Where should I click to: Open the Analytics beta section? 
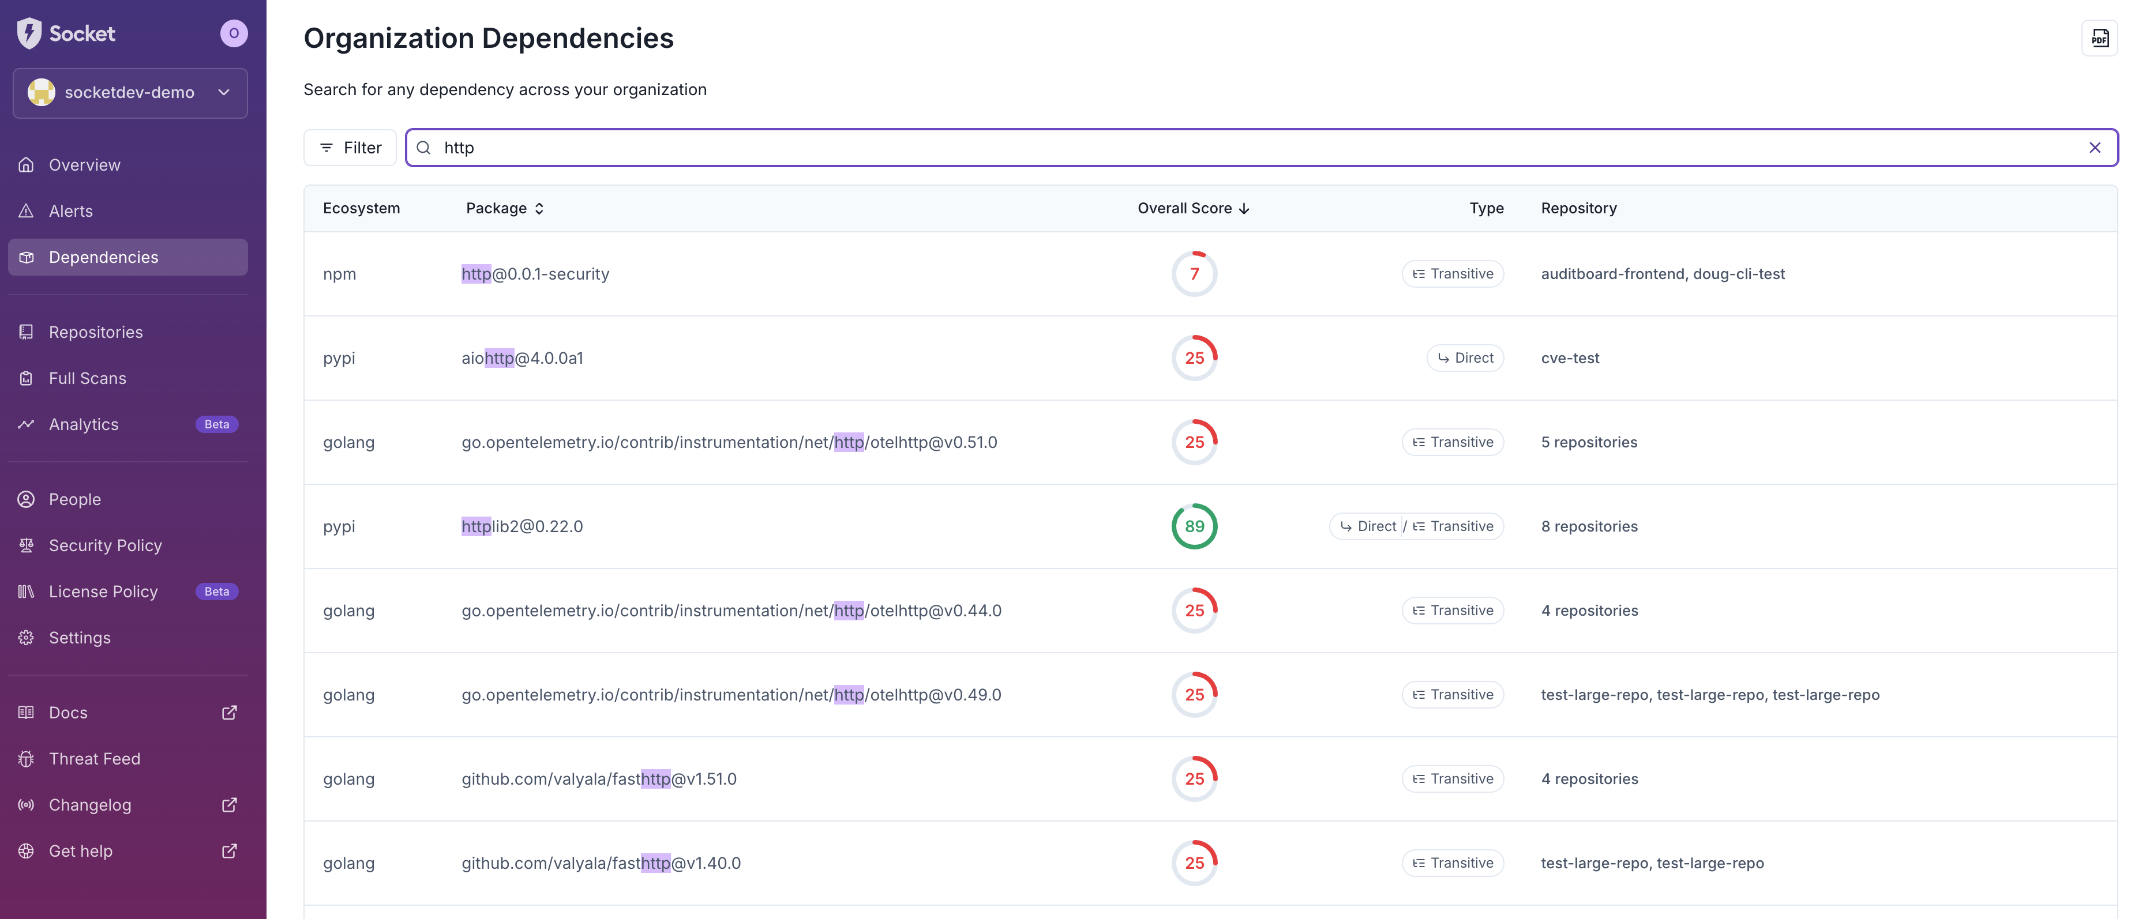[x=84, y=424]
